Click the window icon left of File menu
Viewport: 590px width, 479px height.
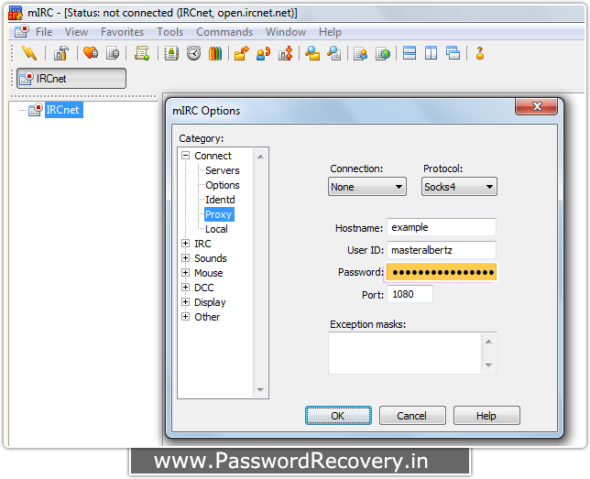pyautogui.click(x=22, y=31)
